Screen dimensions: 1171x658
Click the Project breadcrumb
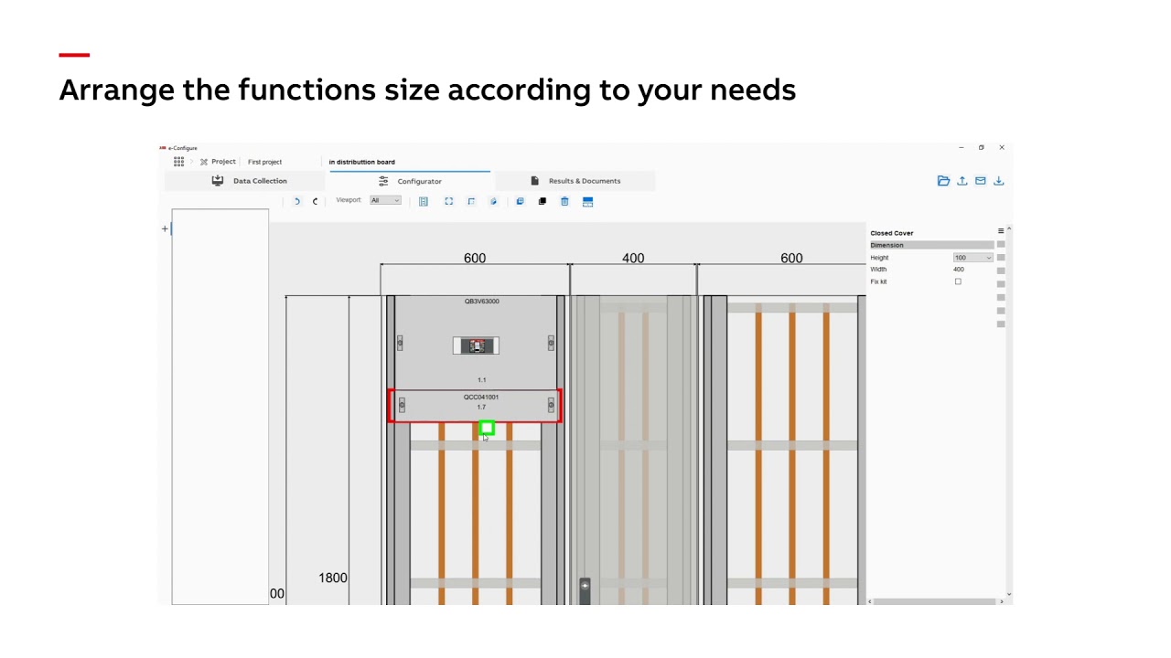tap(218, 162)
